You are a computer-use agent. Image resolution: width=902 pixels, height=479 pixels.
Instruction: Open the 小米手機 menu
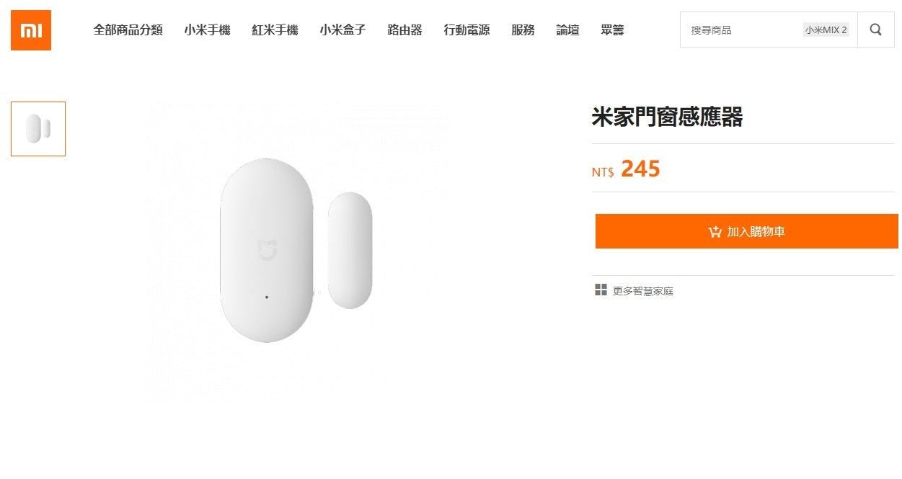[x=207, y=30]
